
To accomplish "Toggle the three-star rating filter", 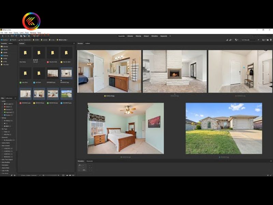I will (x=2, y=126).
